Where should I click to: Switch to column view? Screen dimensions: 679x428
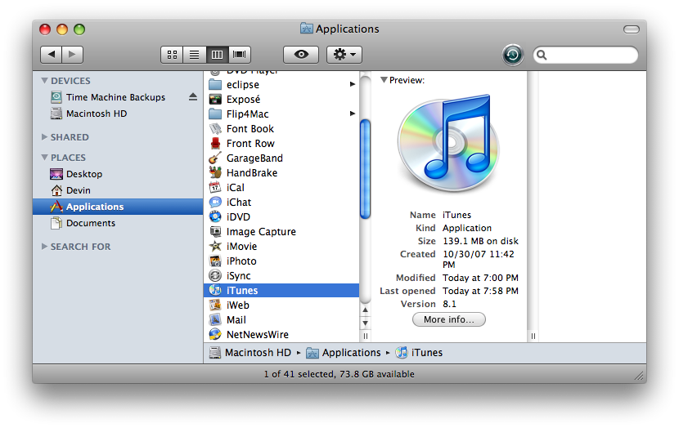[217, 55]
